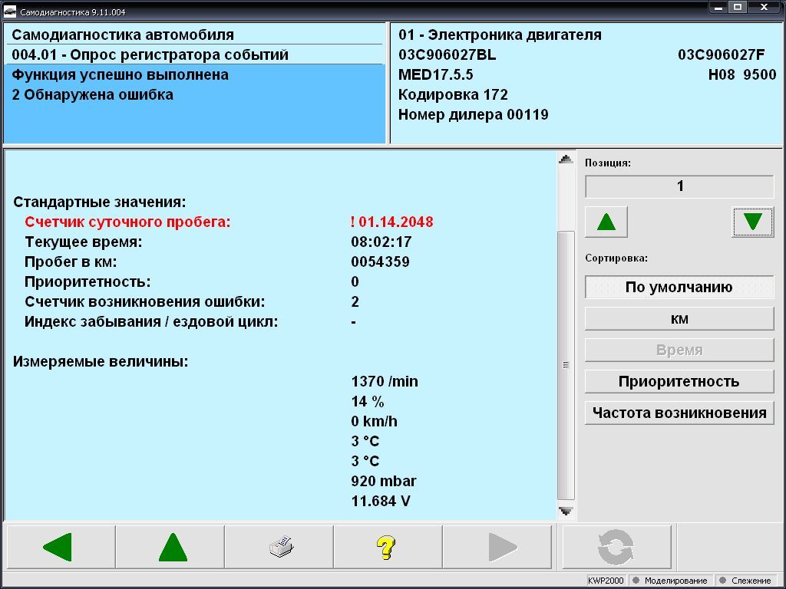Screen dimensions: 786x589
Task: Click the scroll down arrow of the list
Action: [566, 511]
